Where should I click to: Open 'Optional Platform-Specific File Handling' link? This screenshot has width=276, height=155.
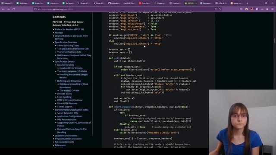coord(72,131)
